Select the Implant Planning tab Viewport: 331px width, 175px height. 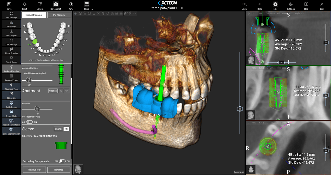(33, 15)
